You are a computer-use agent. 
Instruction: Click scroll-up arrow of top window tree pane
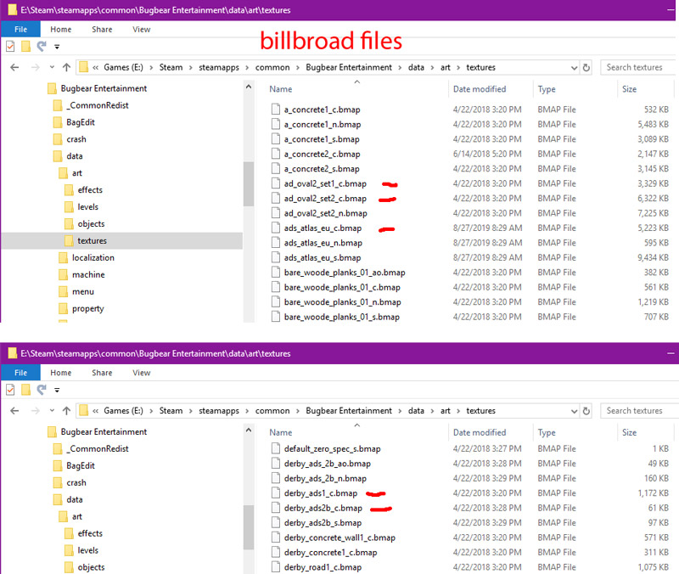(x=249, y=87)
